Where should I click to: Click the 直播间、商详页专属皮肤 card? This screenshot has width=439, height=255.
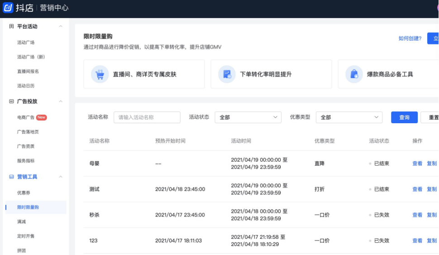pos(144,74)
